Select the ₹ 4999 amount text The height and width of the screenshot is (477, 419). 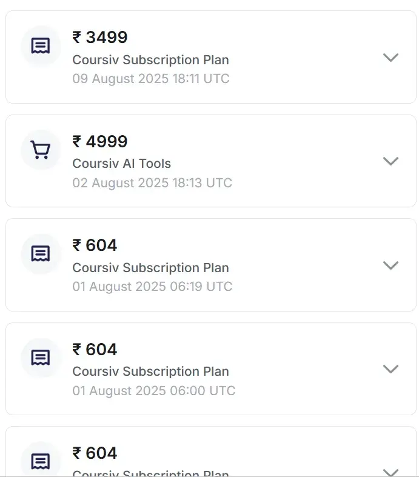pyautogui.click(x=100, y=141)
